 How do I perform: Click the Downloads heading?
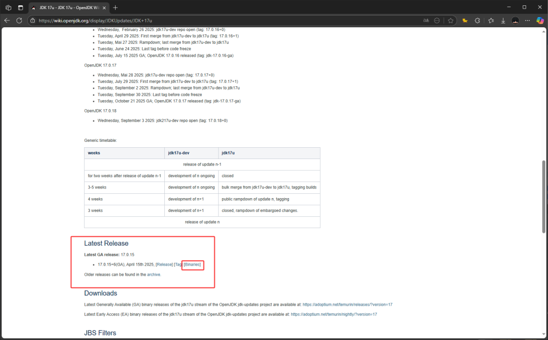tap(101, 293)
